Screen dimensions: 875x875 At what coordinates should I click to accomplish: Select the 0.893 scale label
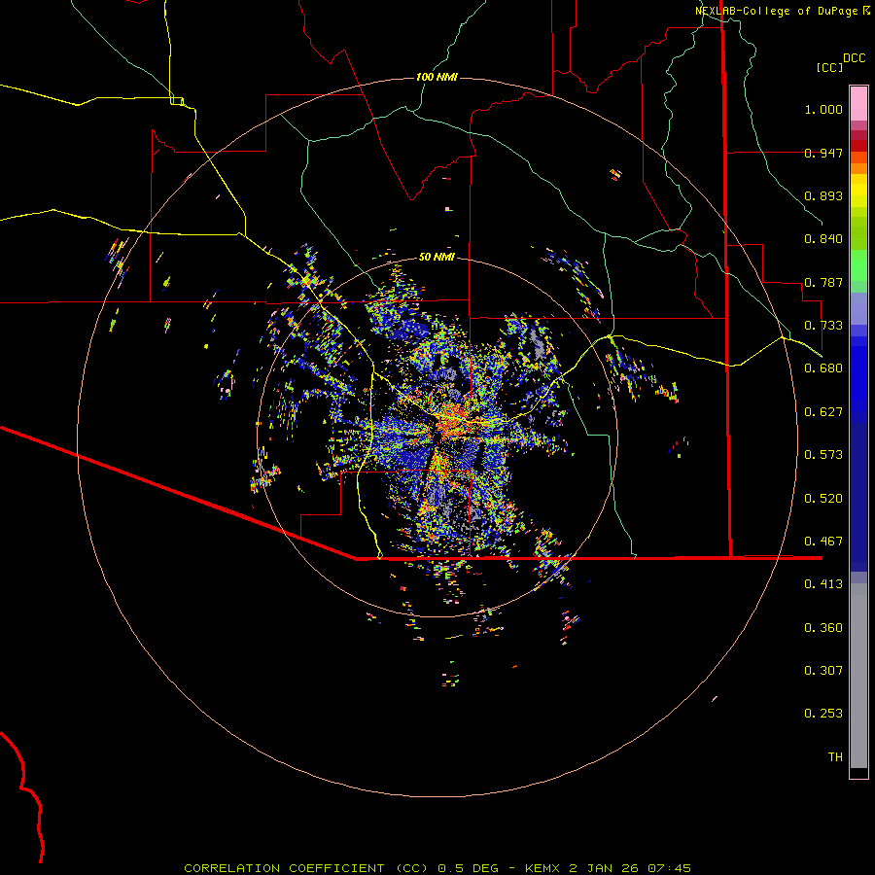pos(823,195)
